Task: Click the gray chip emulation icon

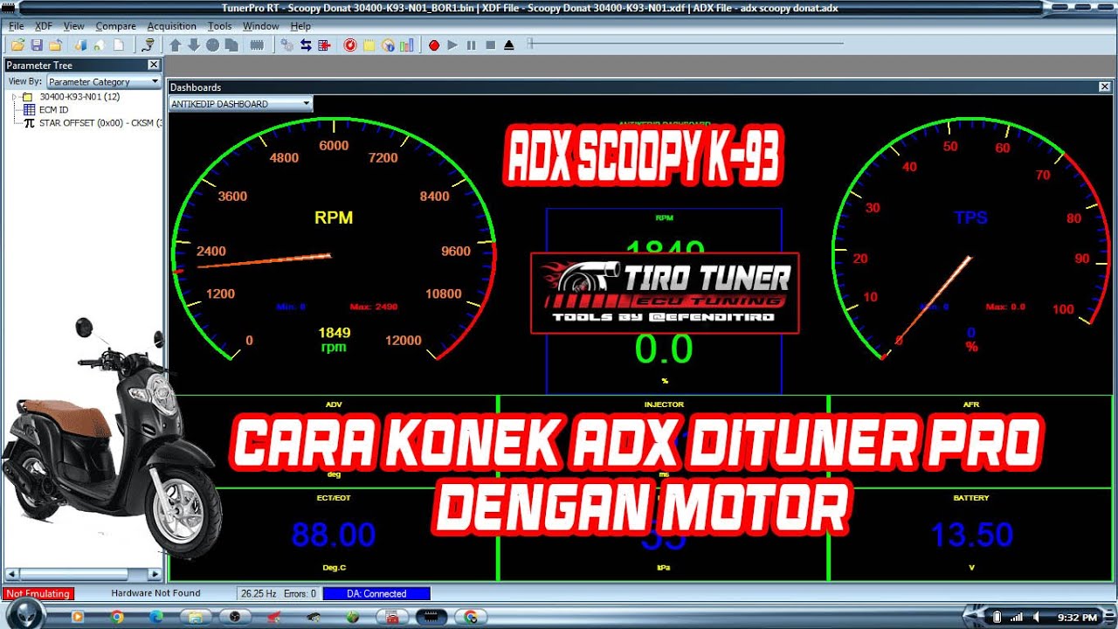Action: [x=257, y=45]
